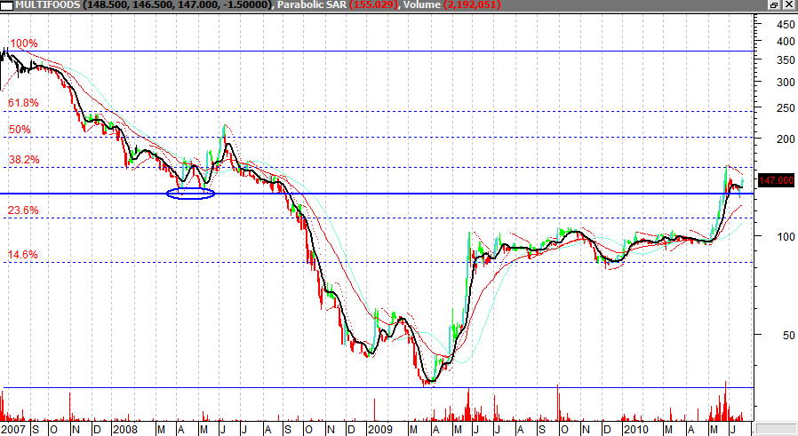798x436 pixels.
Task: Select the 38.2% Fibonacci retracement label
Action: pos(24,160)
